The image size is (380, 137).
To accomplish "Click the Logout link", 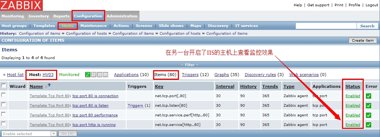I will pos(372,5).
